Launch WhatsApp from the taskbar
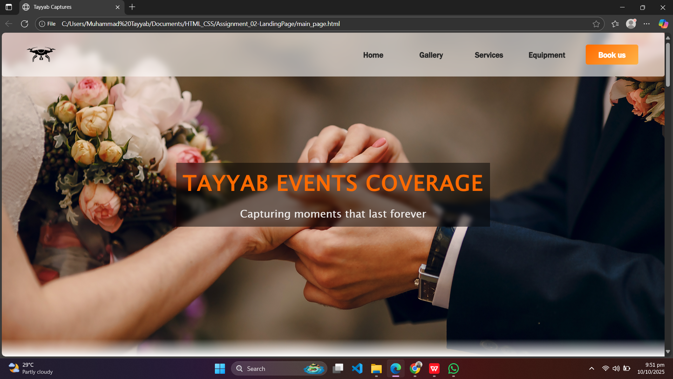This screenshot has height=379, width=673. (x=453, y=368)
